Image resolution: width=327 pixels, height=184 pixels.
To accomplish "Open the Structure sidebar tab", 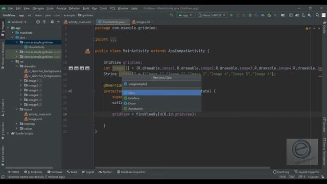I will [3, 108].
